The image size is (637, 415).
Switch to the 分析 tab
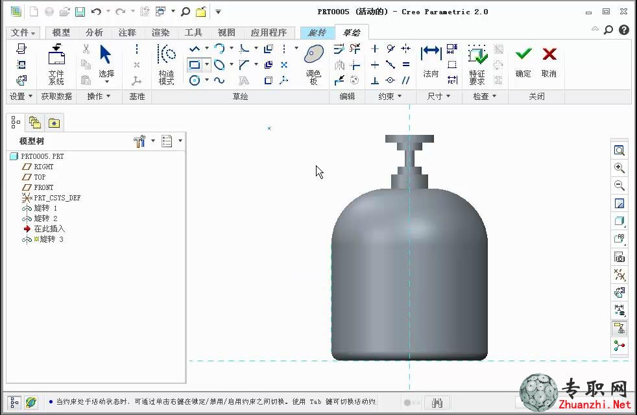tap(94, 32)
